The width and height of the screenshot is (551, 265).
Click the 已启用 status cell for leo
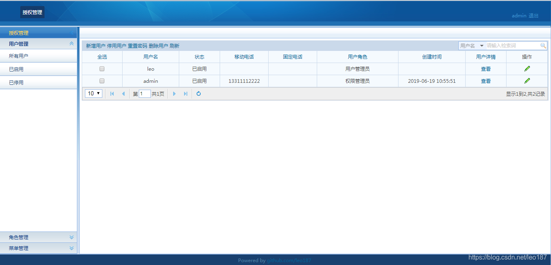tap(199, 69)
